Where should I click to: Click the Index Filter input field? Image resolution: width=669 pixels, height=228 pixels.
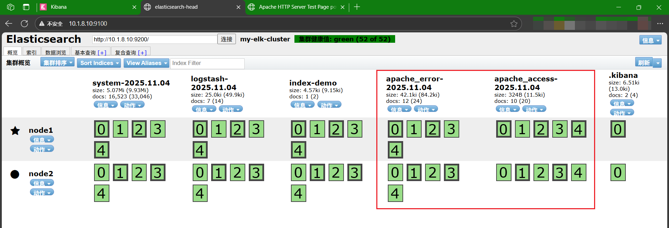tap(207, 63)
